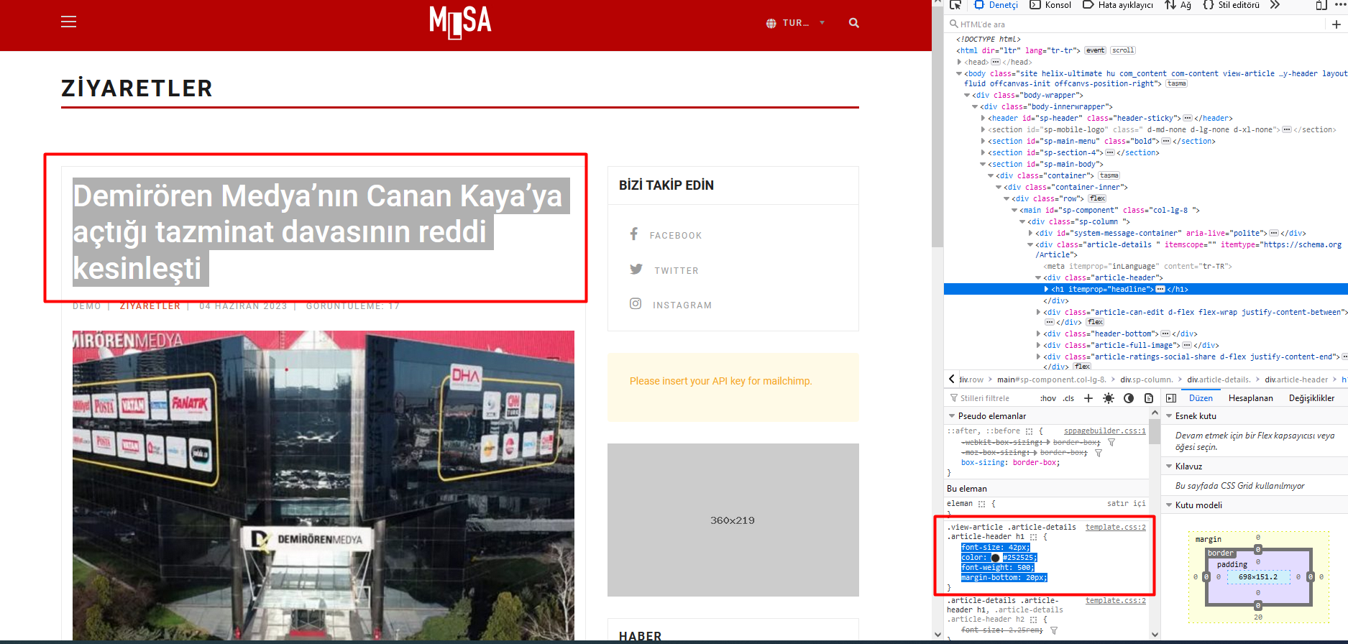The width and height of the screenshot is (1348, 644).
Task: Collapse the Esnek kutu section
Action: [x=1169, y=416]
